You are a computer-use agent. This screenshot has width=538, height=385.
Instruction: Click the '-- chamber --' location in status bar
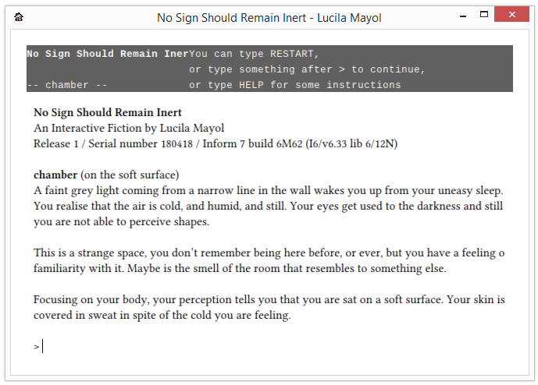pyautogui.click(x=67, y=85)
